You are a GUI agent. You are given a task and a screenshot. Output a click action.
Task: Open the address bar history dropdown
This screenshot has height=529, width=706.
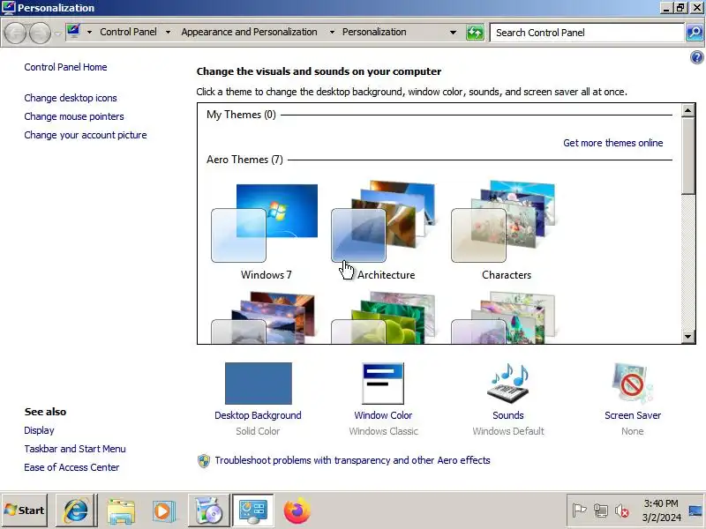(453, 33)
